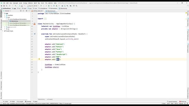Click the MainActivity editor breadcrumb at bottom
189x106 pixels.
tap(41, 99)
